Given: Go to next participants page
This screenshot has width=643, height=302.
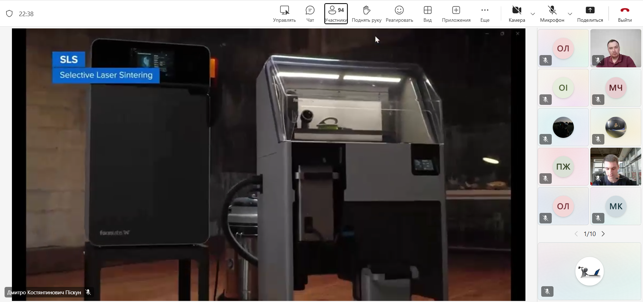Looking at the screenshot, I should coord(603,234).
